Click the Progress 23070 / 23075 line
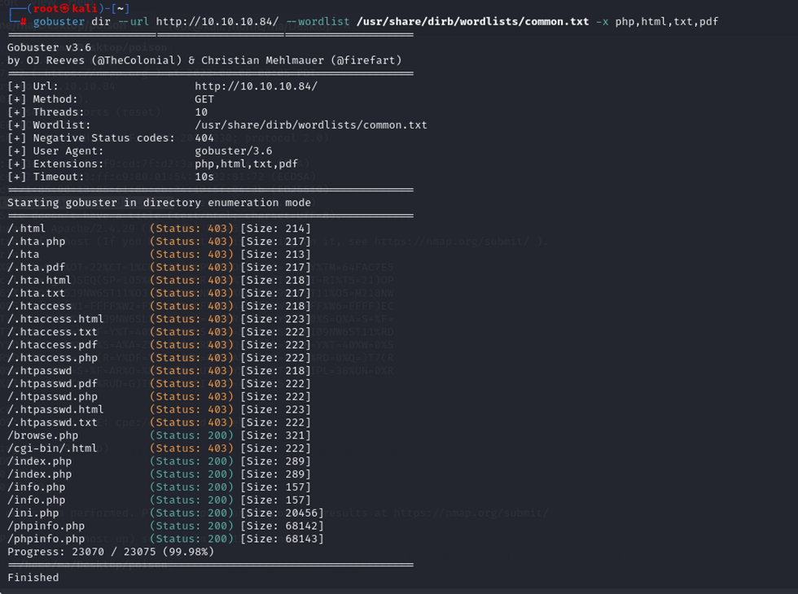798x594 pixels. (110, 552)
